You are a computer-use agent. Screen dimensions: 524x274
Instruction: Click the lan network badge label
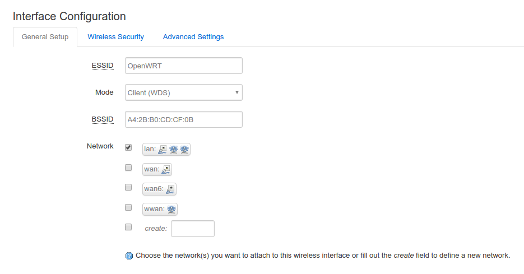[149, 149]
